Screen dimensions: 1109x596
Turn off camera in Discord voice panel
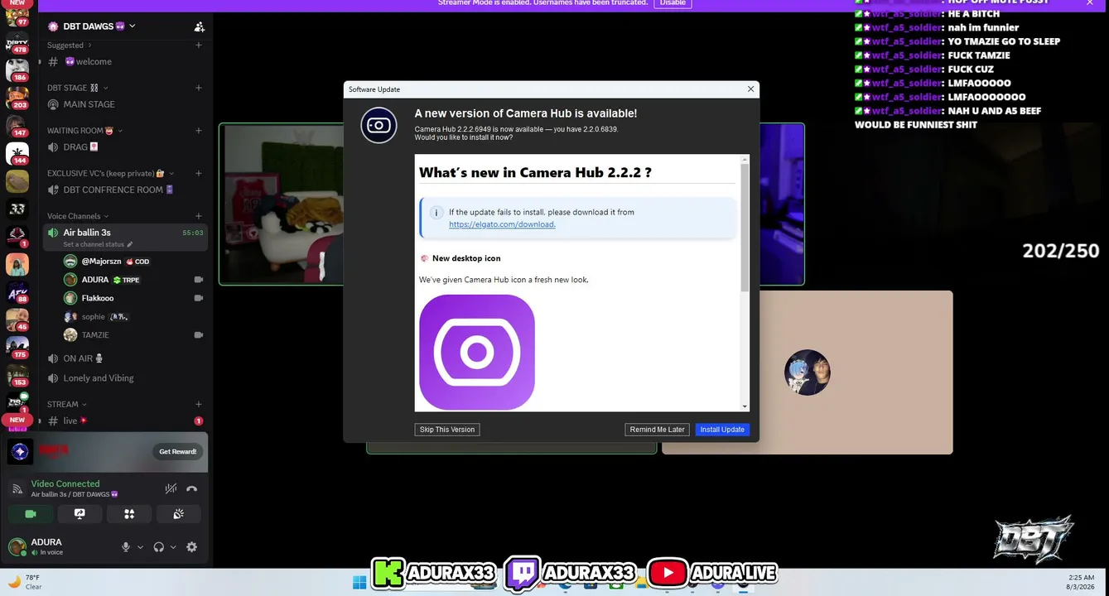[x=31, y=514]
